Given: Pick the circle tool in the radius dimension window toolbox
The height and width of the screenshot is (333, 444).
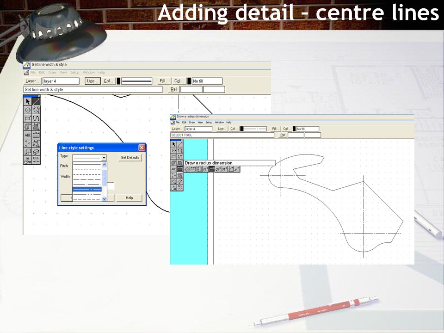Looking at the screenshot, I should pyautogui.click(x=173, y=150).
